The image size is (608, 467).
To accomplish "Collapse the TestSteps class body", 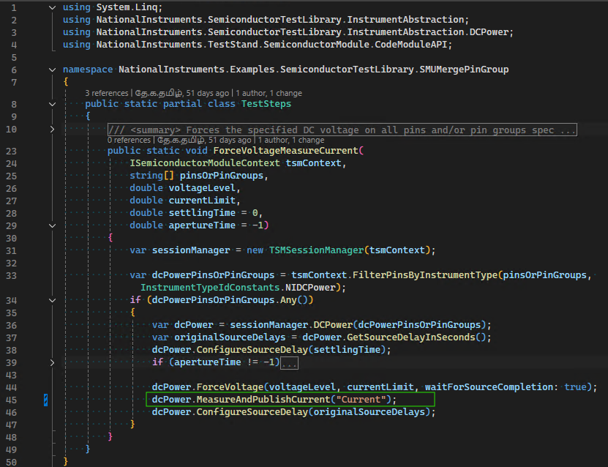I will (x=52, y=102).
